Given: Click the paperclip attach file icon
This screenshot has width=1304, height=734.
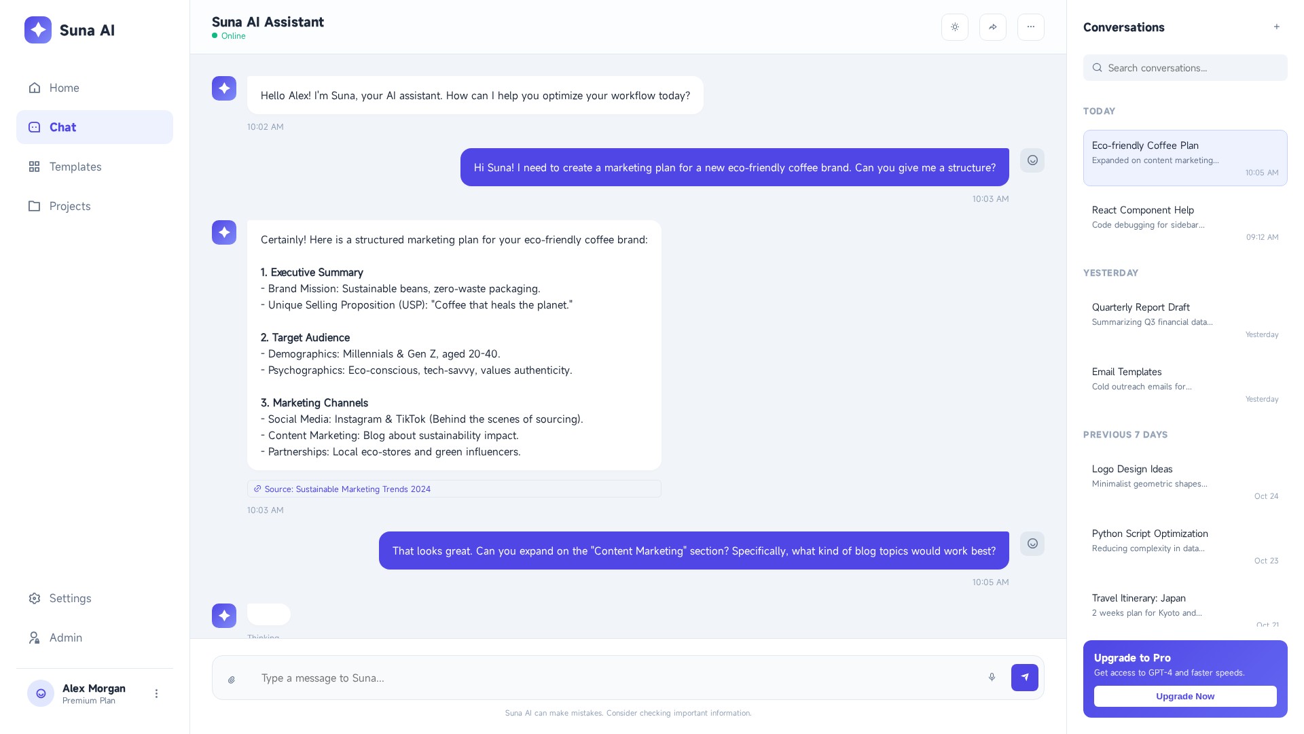Looking at the screenshot, I should pyautogui.click(x=232, y=679).
